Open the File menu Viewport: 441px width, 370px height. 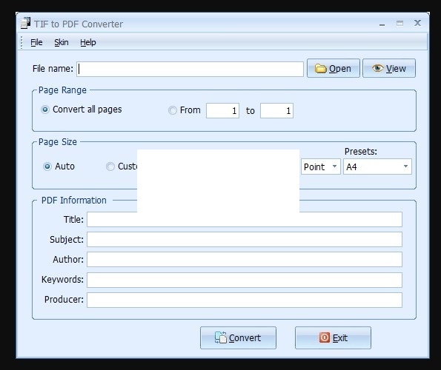(x=36, y=42)
